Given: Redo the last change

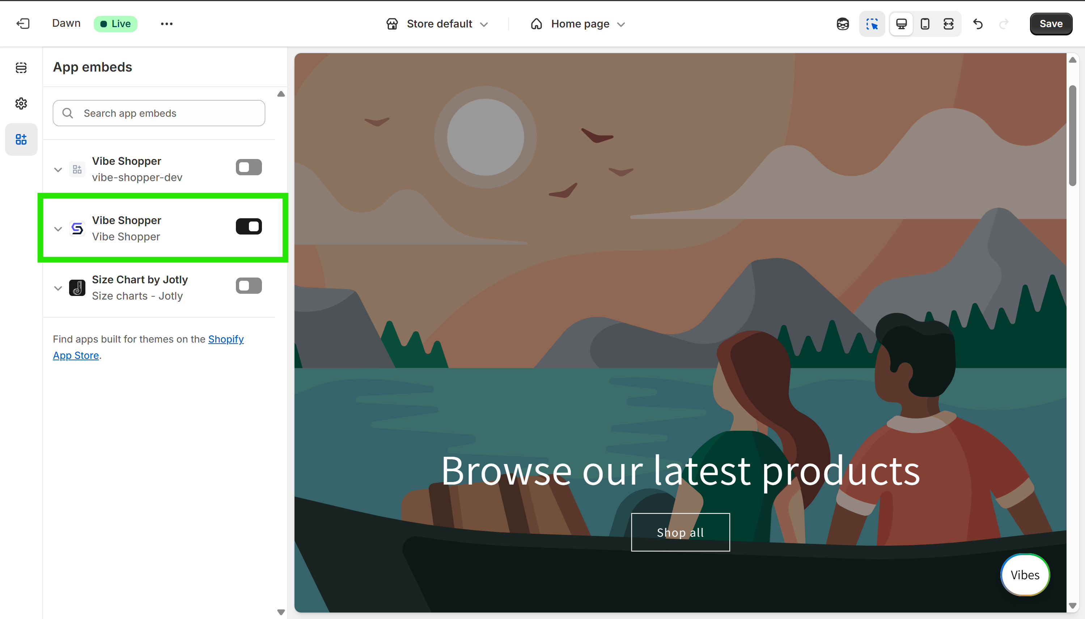Looking at the screenshot, I should (x=1004, y=24).
